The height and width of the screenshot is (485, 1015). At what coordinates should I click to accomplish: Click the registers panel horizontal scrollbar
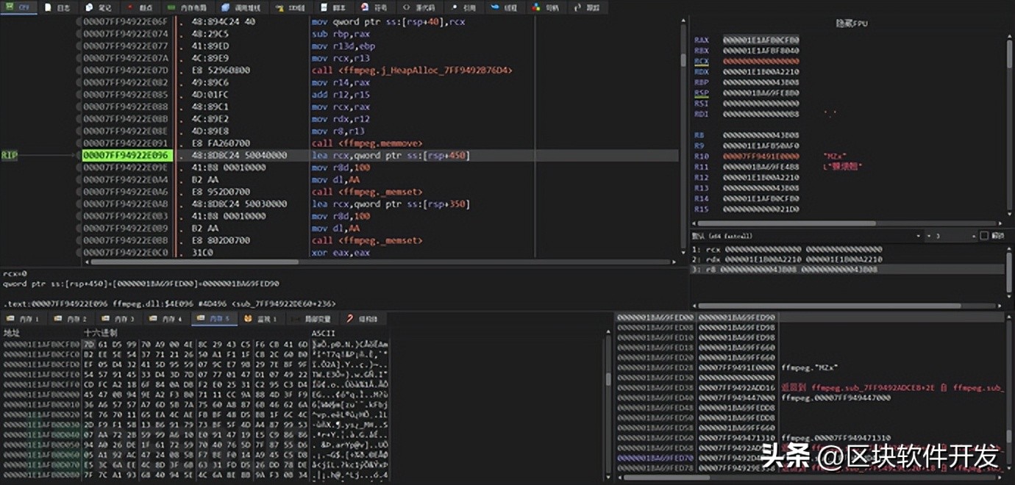(x=787, y=223)
